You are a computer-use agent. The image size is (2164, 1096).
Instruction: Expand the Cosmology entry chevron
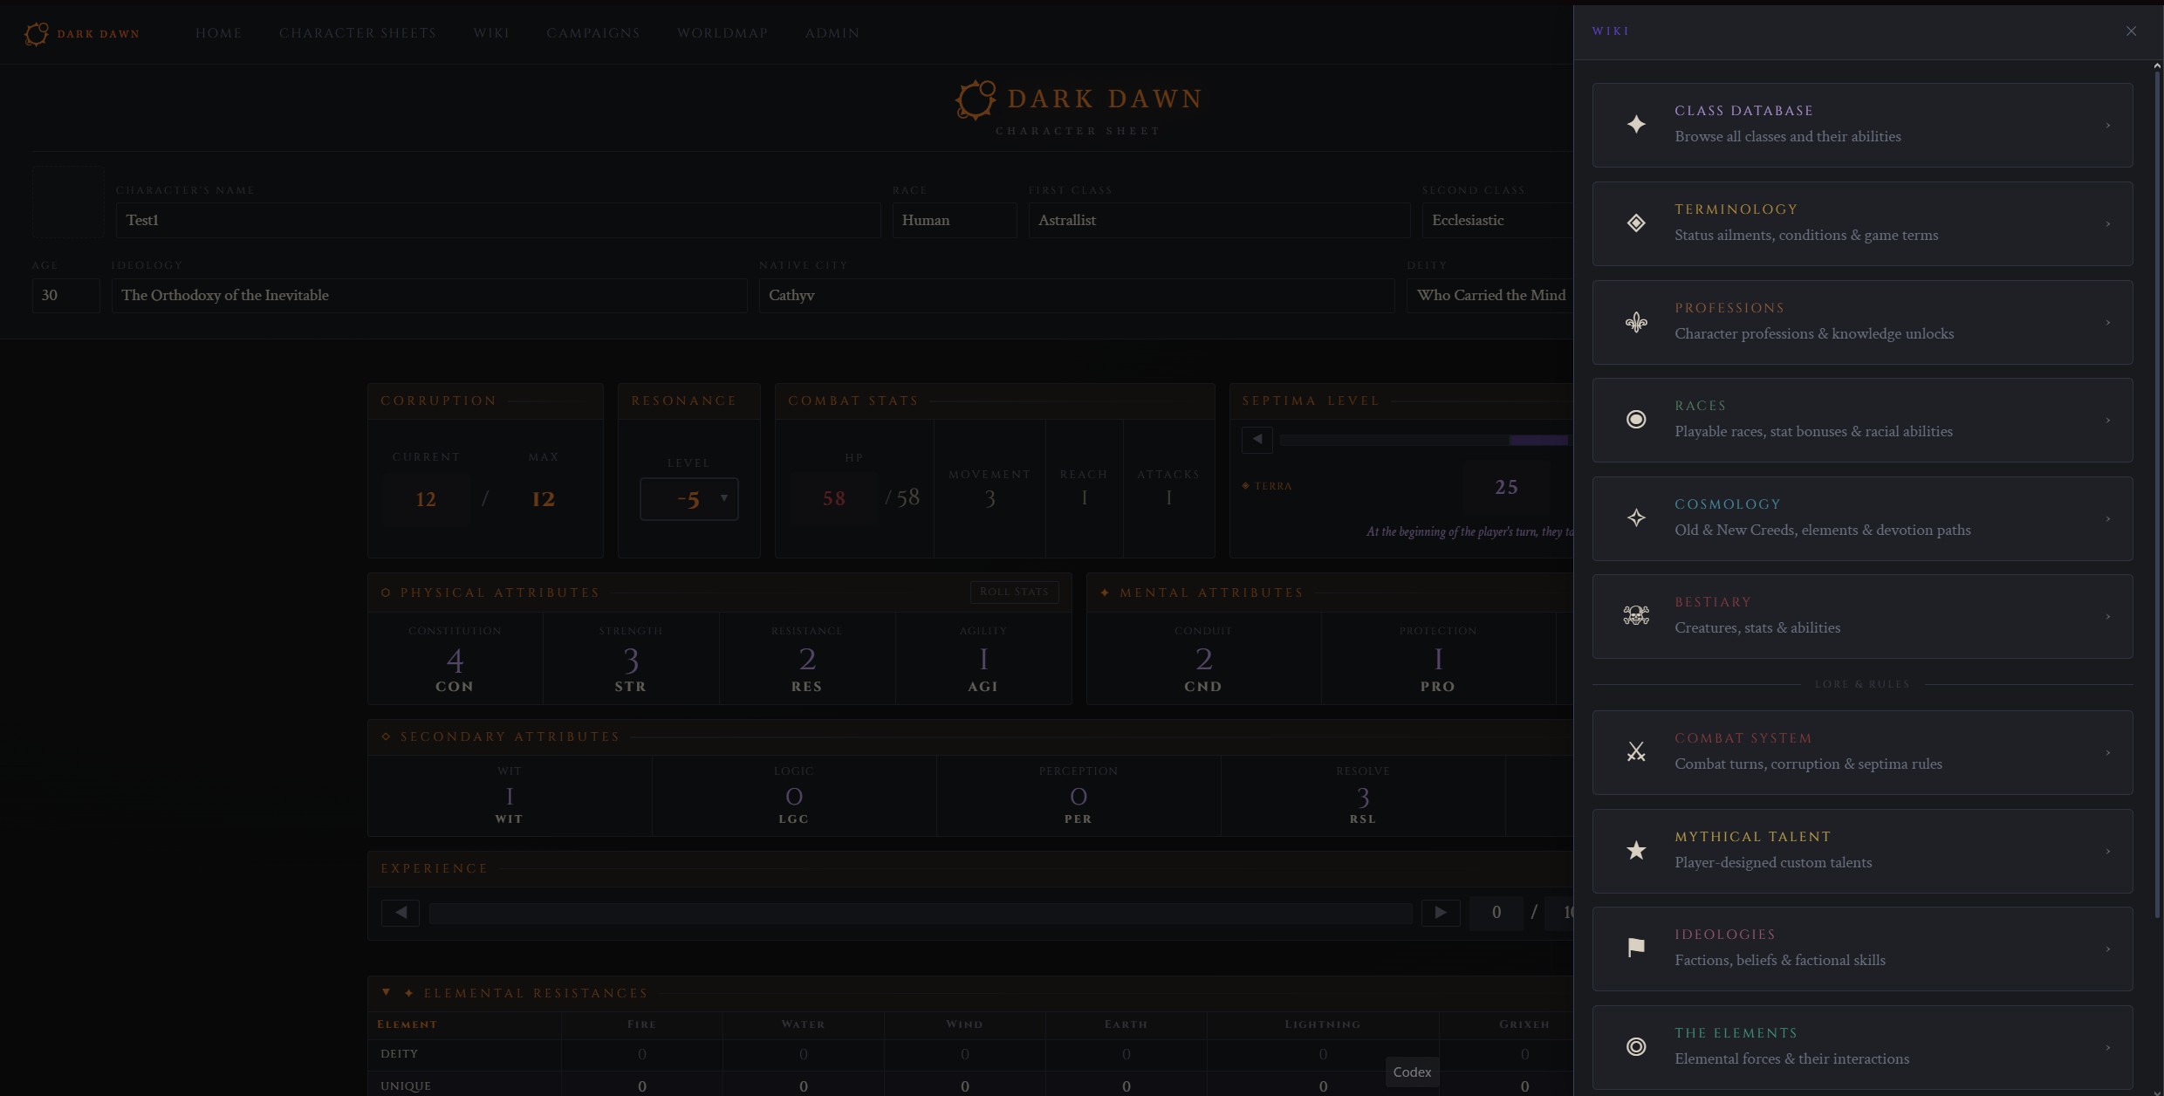[x=2108, y=518]
